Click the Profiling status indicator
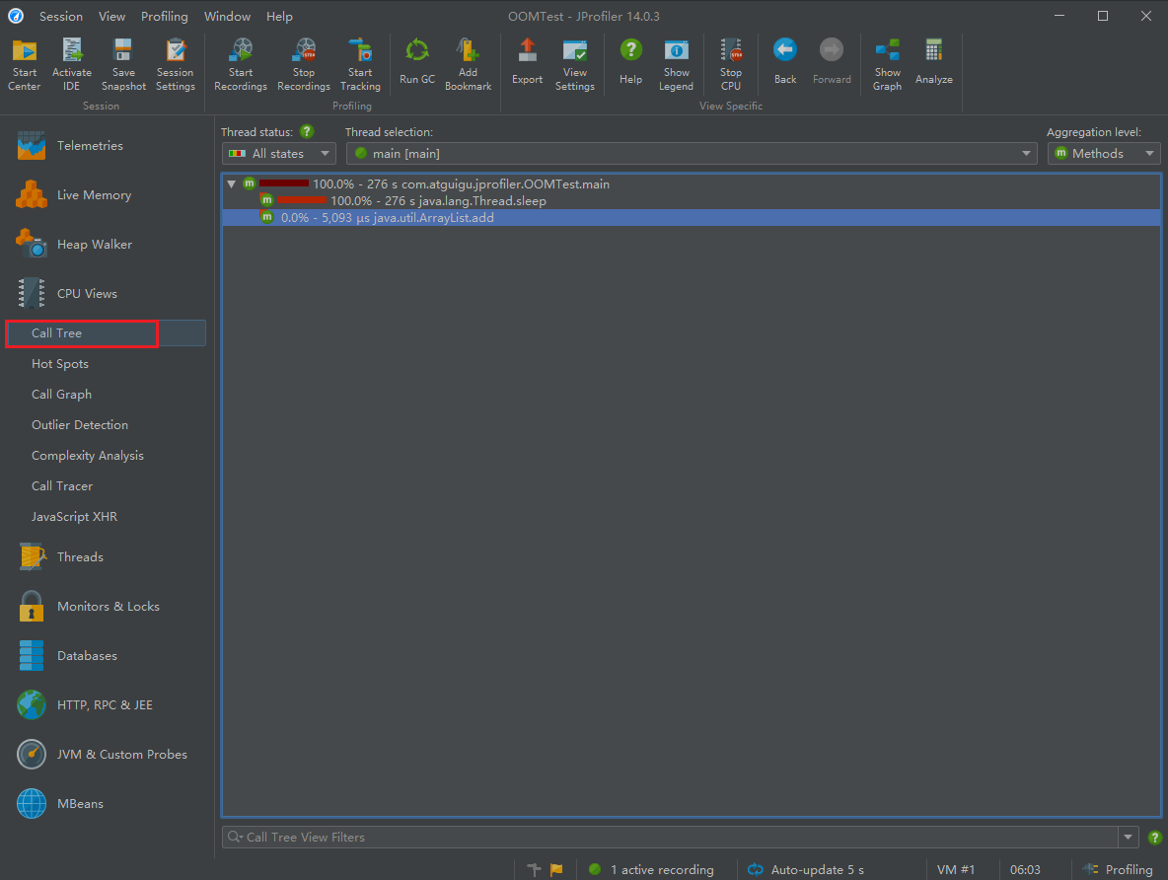Image resolution: width=1168 pixels, height=880 pixels. coord(1118,869)
